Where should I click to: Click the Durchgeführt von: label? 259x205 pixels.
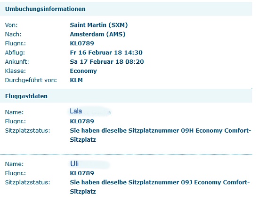point(31,80)
